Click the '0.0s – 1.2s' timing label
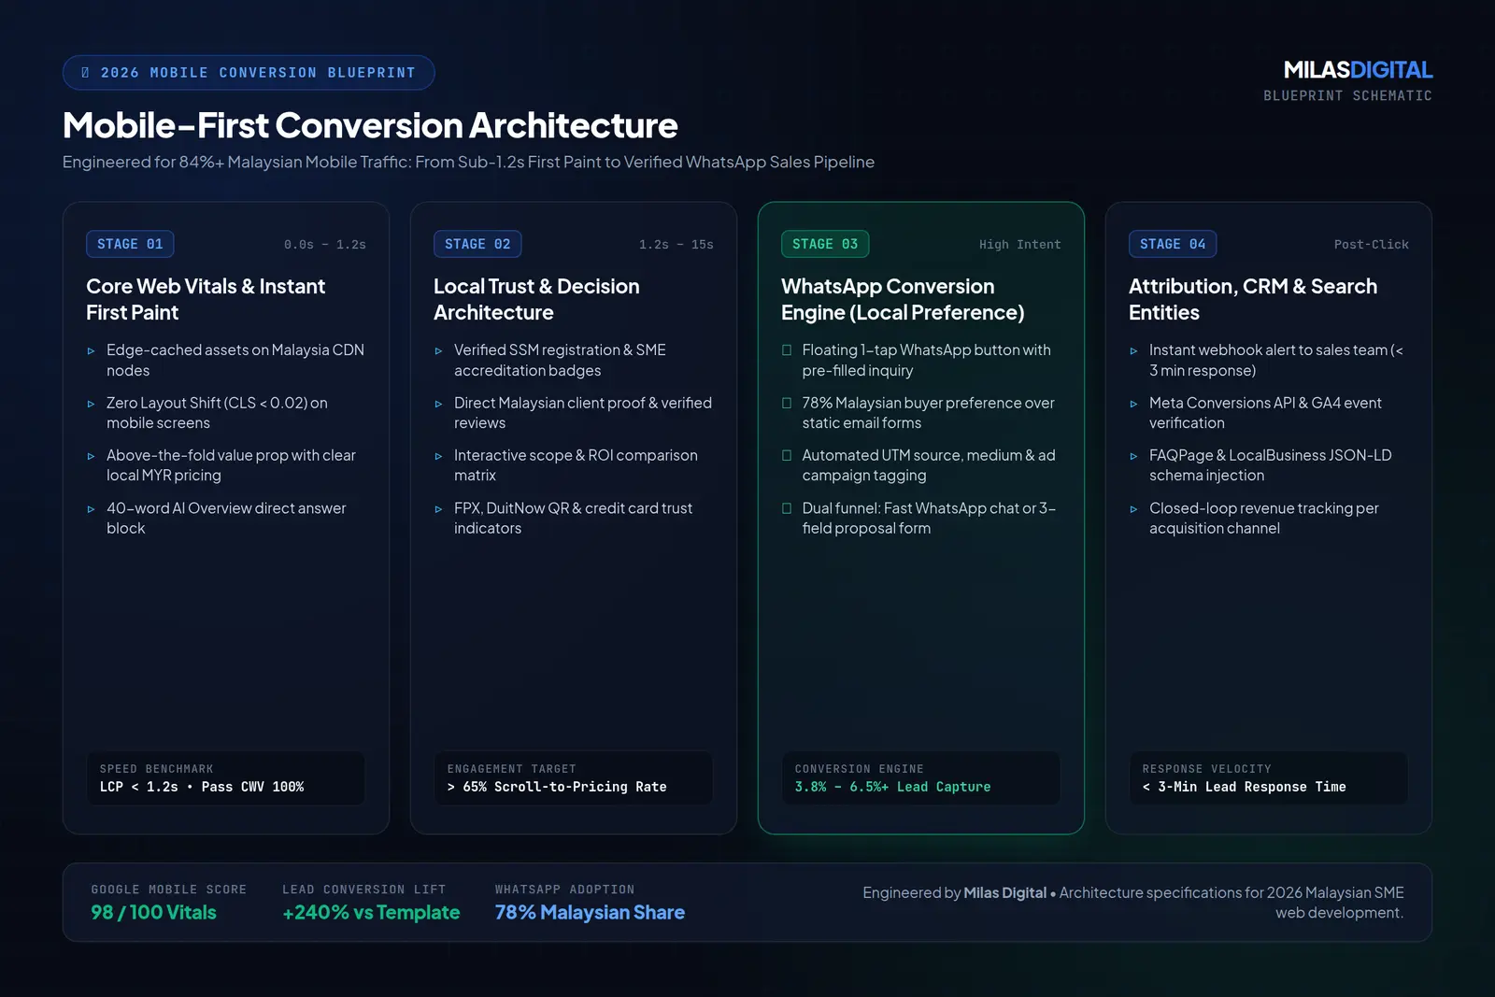The height and width of the screenshot is (997, 1495). pos(324,245)
